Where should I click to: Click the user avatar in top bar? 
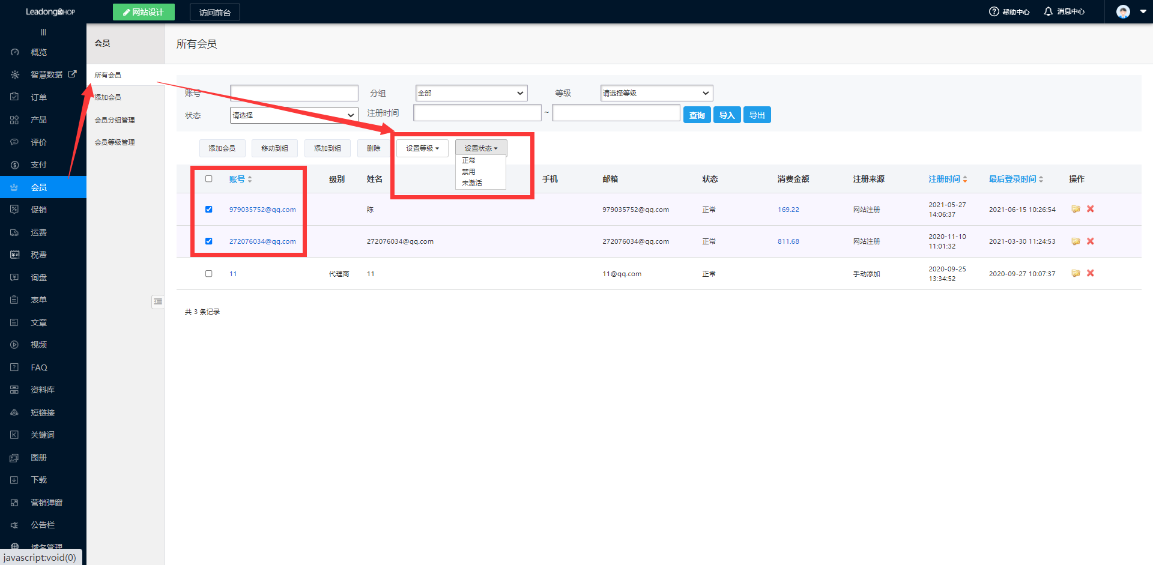point(1123,11)
